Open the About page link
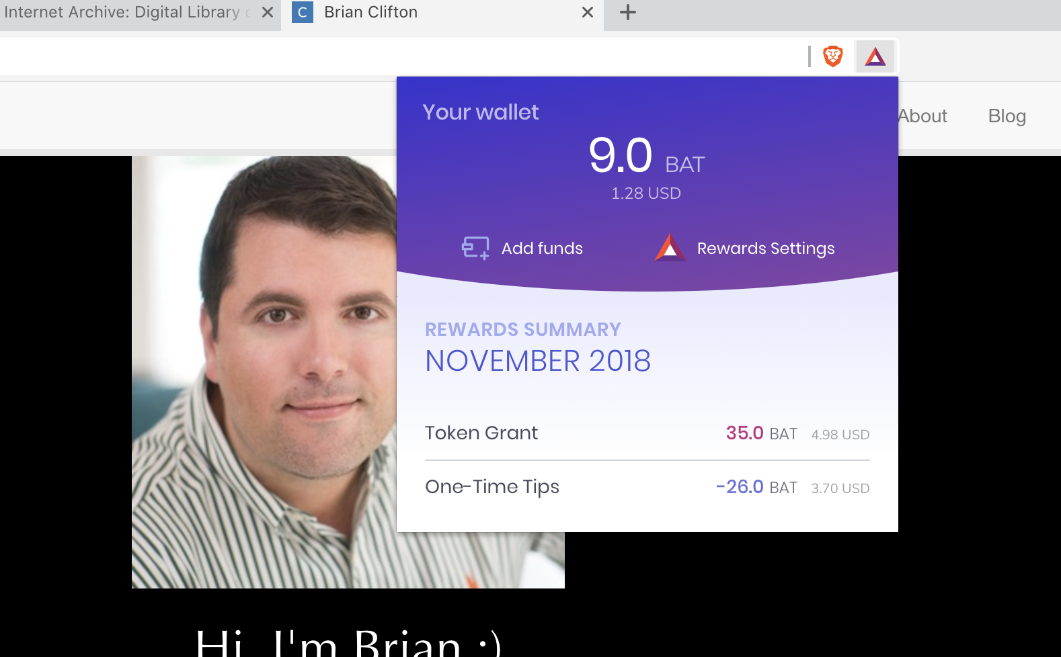 (922, 116)
